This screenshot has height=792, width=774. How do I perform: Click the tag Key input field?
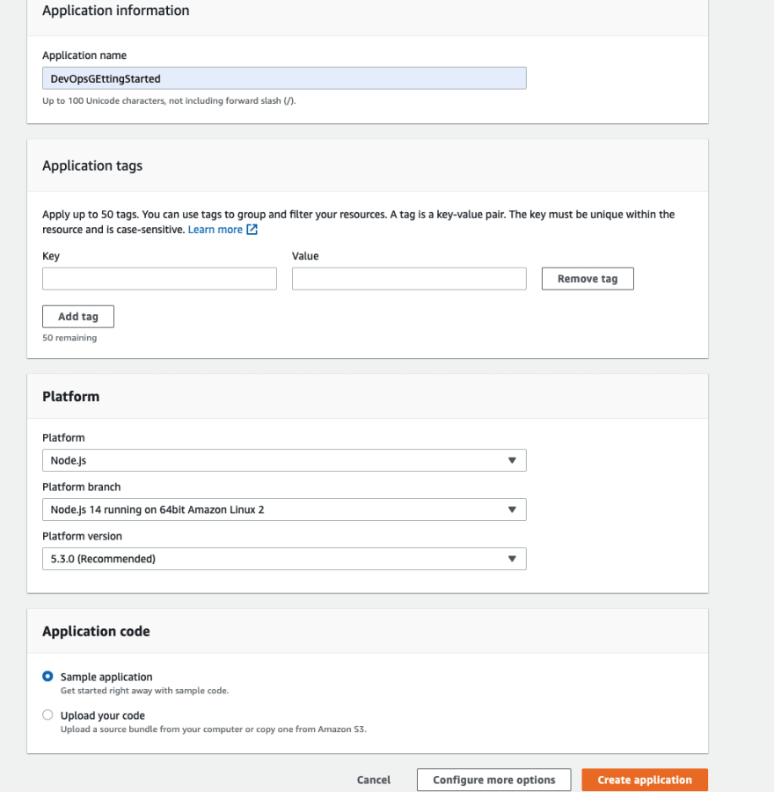tap(159, 279)
